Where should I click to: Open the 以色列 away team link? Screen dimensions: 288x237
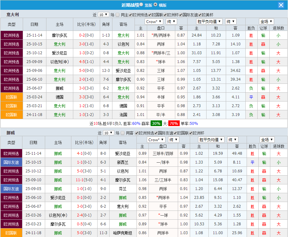tap(123, 44)
